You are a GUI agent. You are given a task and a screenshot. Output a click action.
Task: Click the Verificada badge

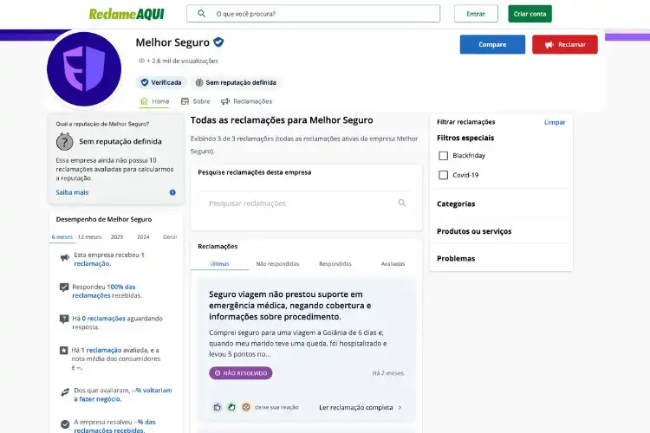pyautogui.click(x=161, y=82)
